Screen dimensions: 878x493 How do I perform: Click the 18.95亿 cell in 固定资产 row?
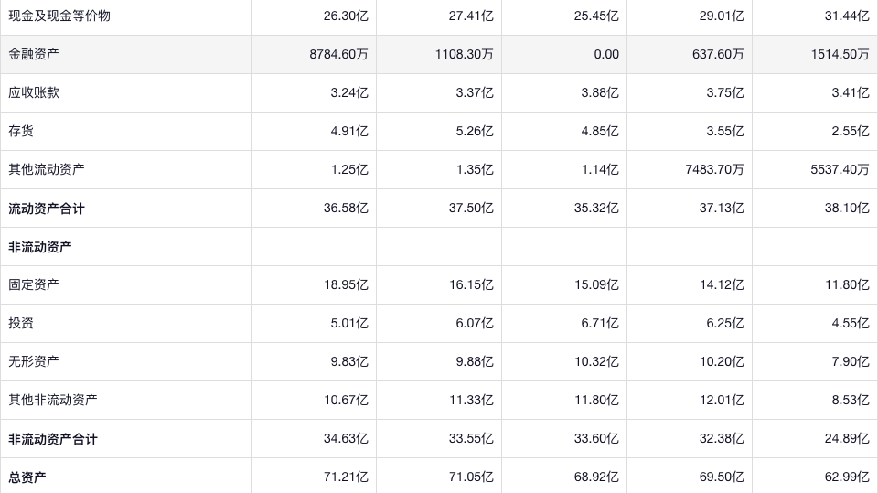pos(346,284)
